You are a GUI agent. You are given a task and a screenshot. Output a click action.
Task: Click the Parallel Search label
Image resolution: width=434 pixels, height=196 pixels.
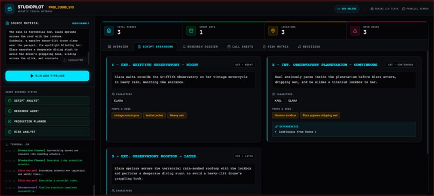coord(417,9)
